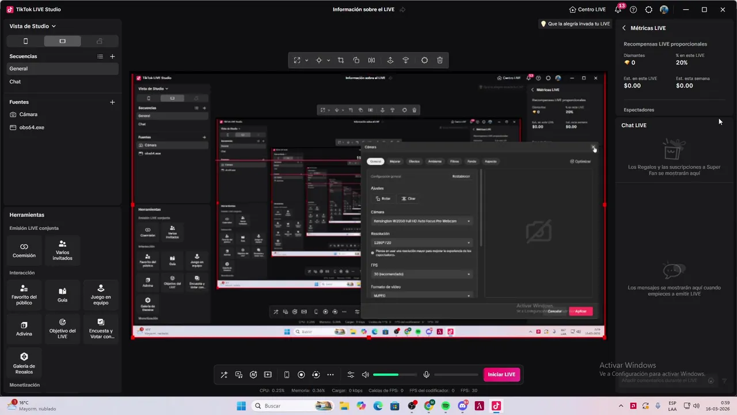Image resolution: width=737 pixels, height=415 pixels.
Task: Open the magic wand effects tool
Action: [224, 375]
